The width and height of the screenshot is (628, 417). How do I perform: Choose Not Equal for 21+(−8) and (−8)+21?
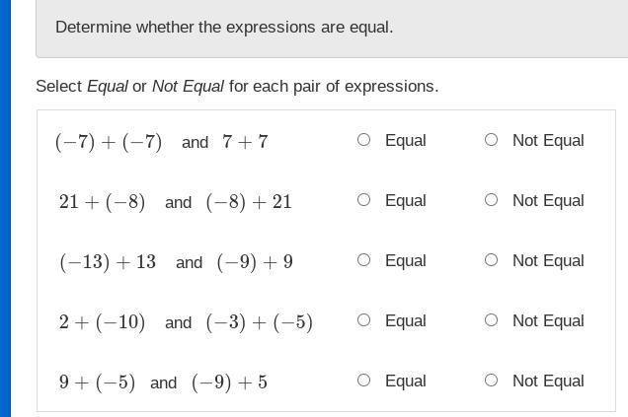click(491, 200)
